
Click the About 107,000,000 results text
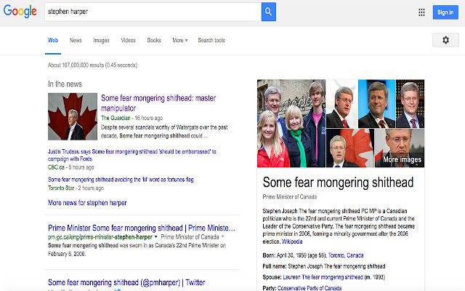coord(92,65)
